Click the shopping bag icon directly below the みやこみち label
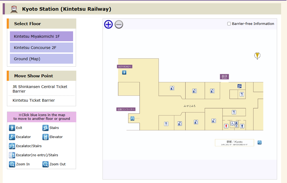287x183 pixels. click(x=196, y=122)
